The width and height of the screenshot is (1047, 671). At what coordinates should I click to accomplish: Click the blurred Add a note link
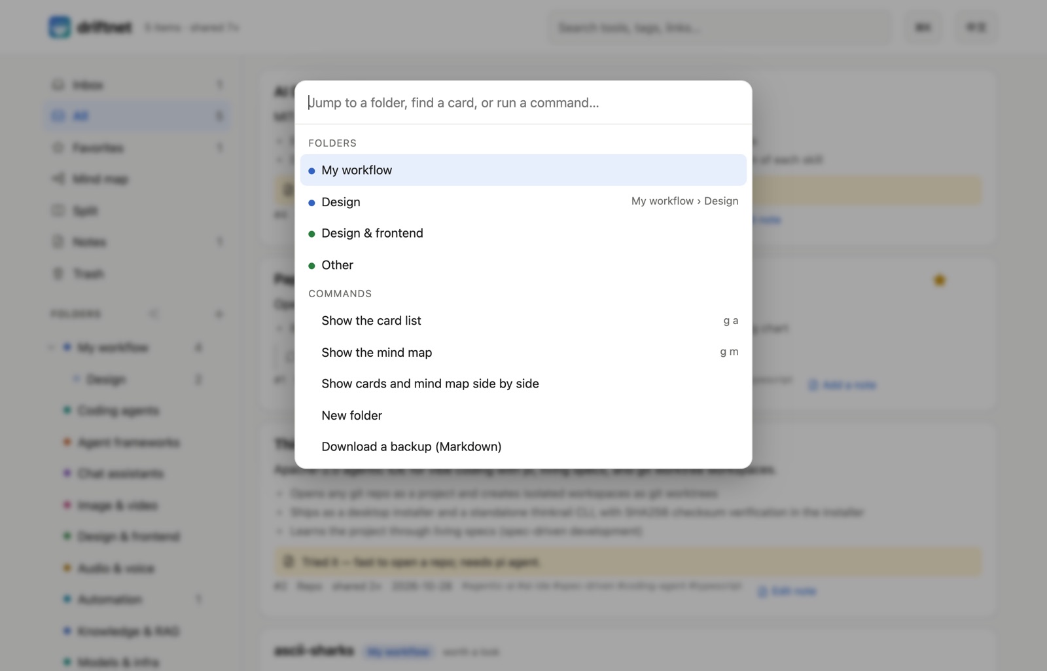pyautogui.click(x=843, y=385)
